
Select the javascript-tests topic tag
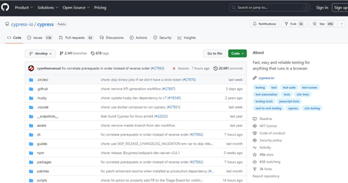coord(289,101)
